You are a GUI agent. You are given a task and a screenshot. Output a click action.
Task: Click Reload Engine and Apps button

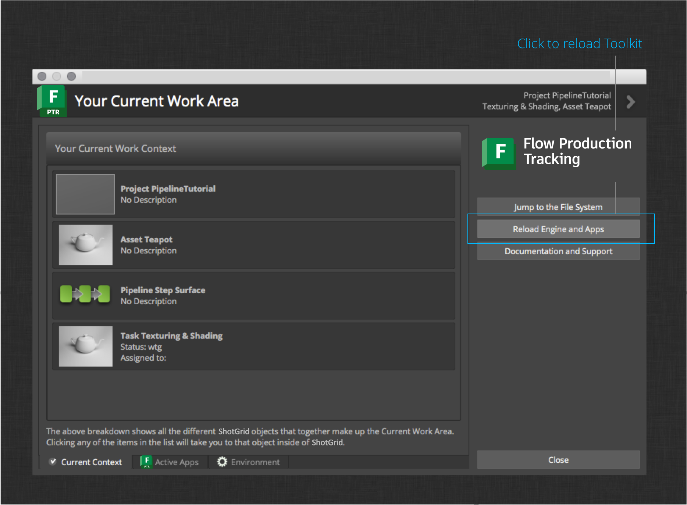point(558,229)
